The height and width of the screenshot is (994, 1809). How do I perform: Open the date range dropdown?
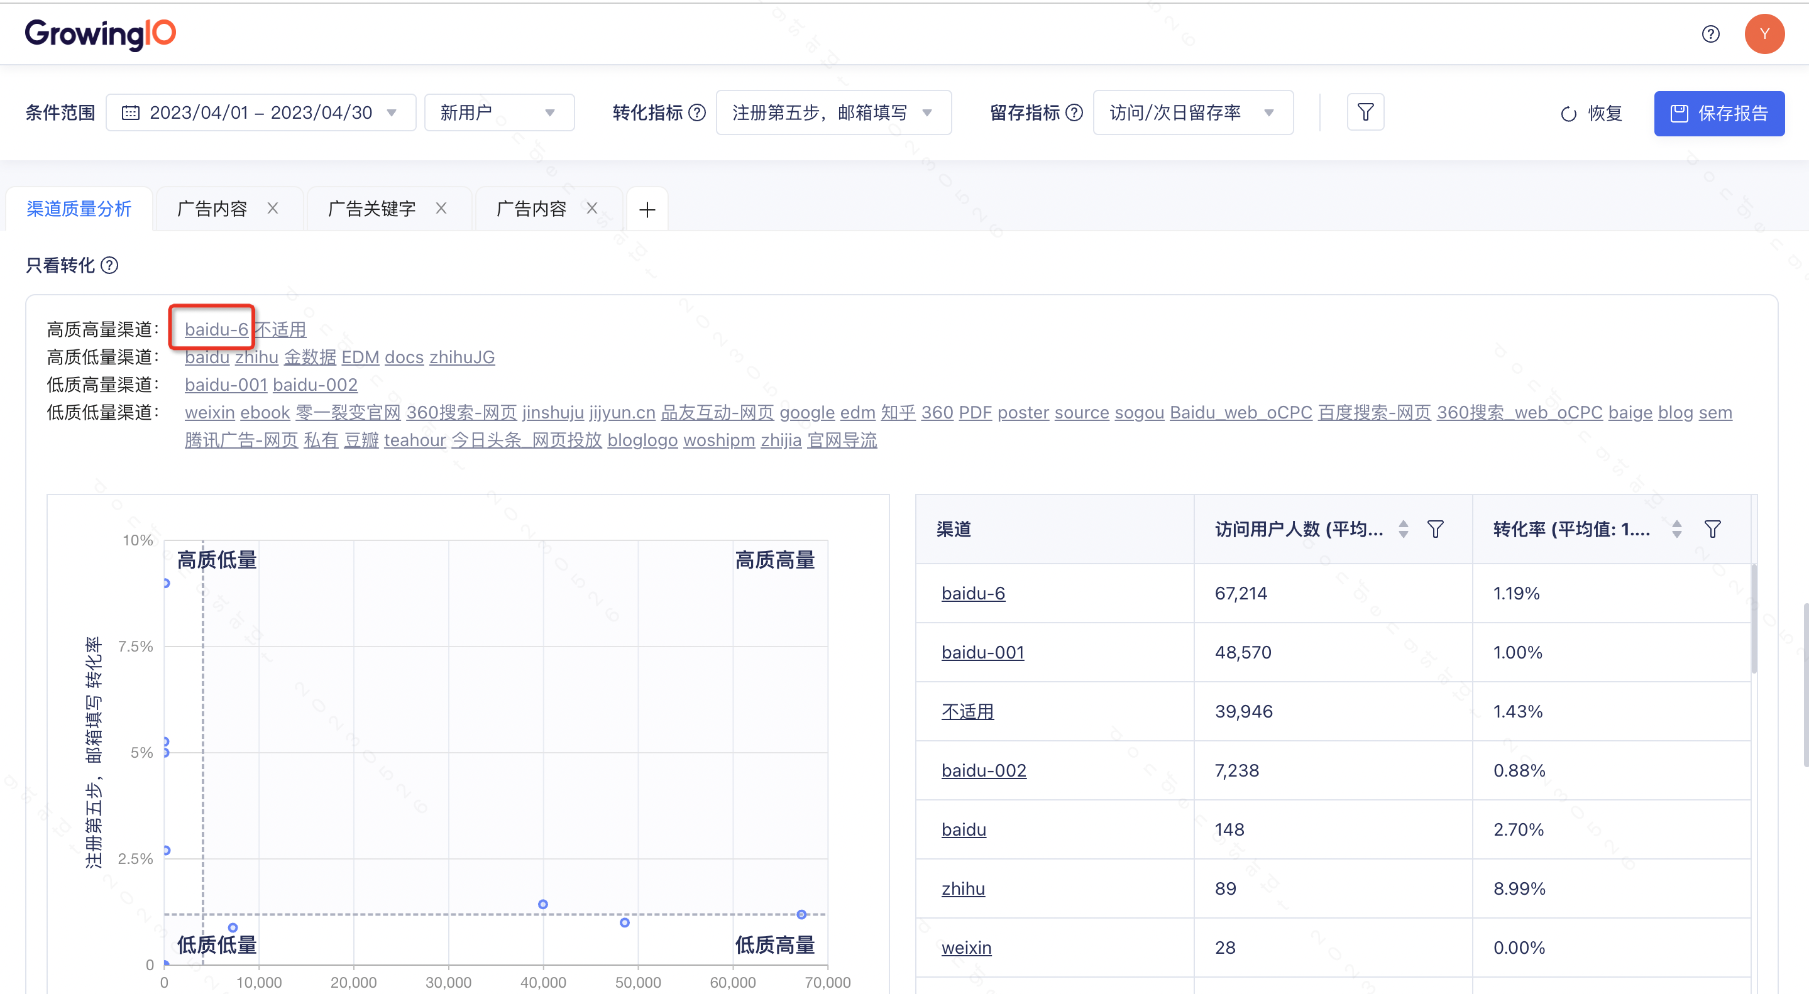(x=260, y=112)
